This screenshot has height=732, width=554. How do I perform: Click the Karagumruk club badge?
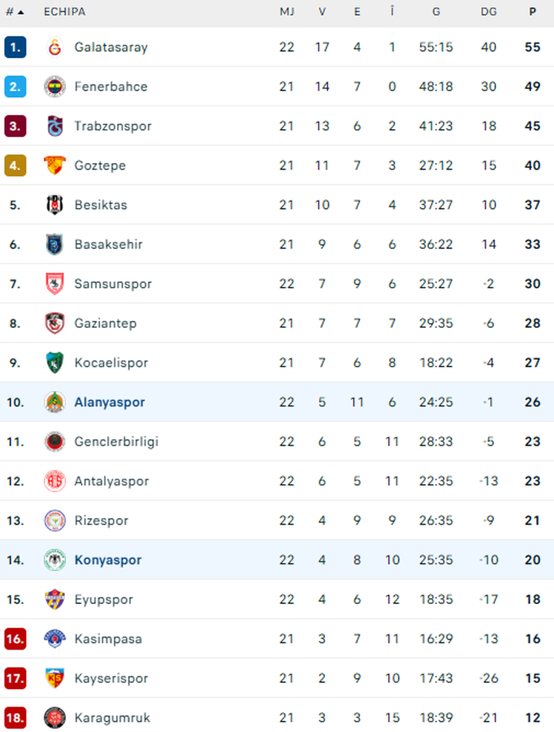tap(55, 717)
